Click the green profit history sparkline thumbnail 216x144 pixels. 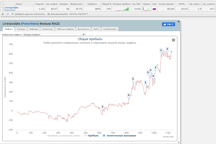[x=122, y=9]
